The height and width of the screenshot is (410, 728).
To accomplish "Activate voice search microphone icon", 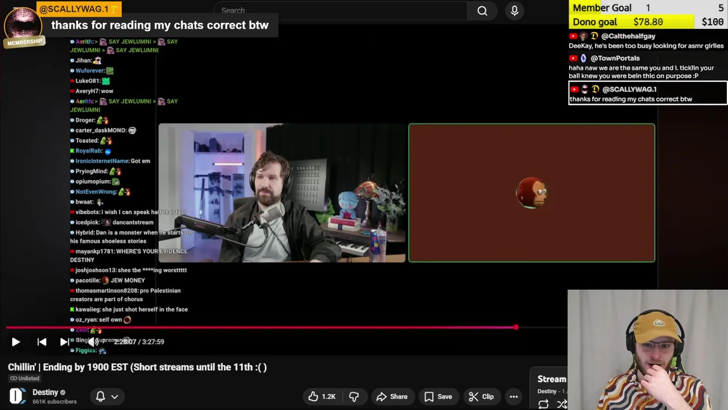I will point(515,10).
